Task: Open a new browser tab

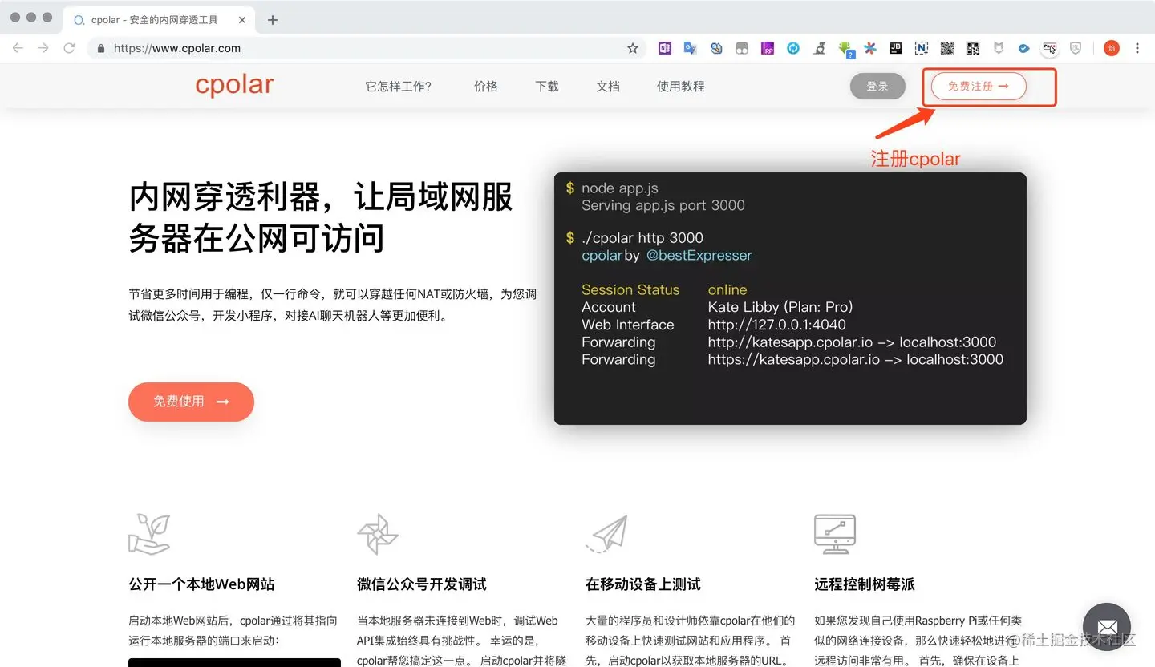Action: [x=273, y=20]
